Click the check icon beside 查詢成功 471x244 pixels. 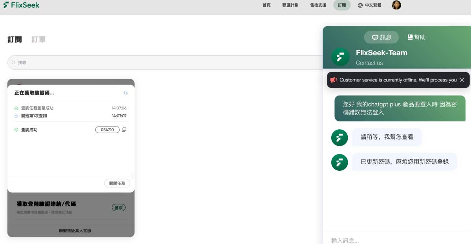16,130
